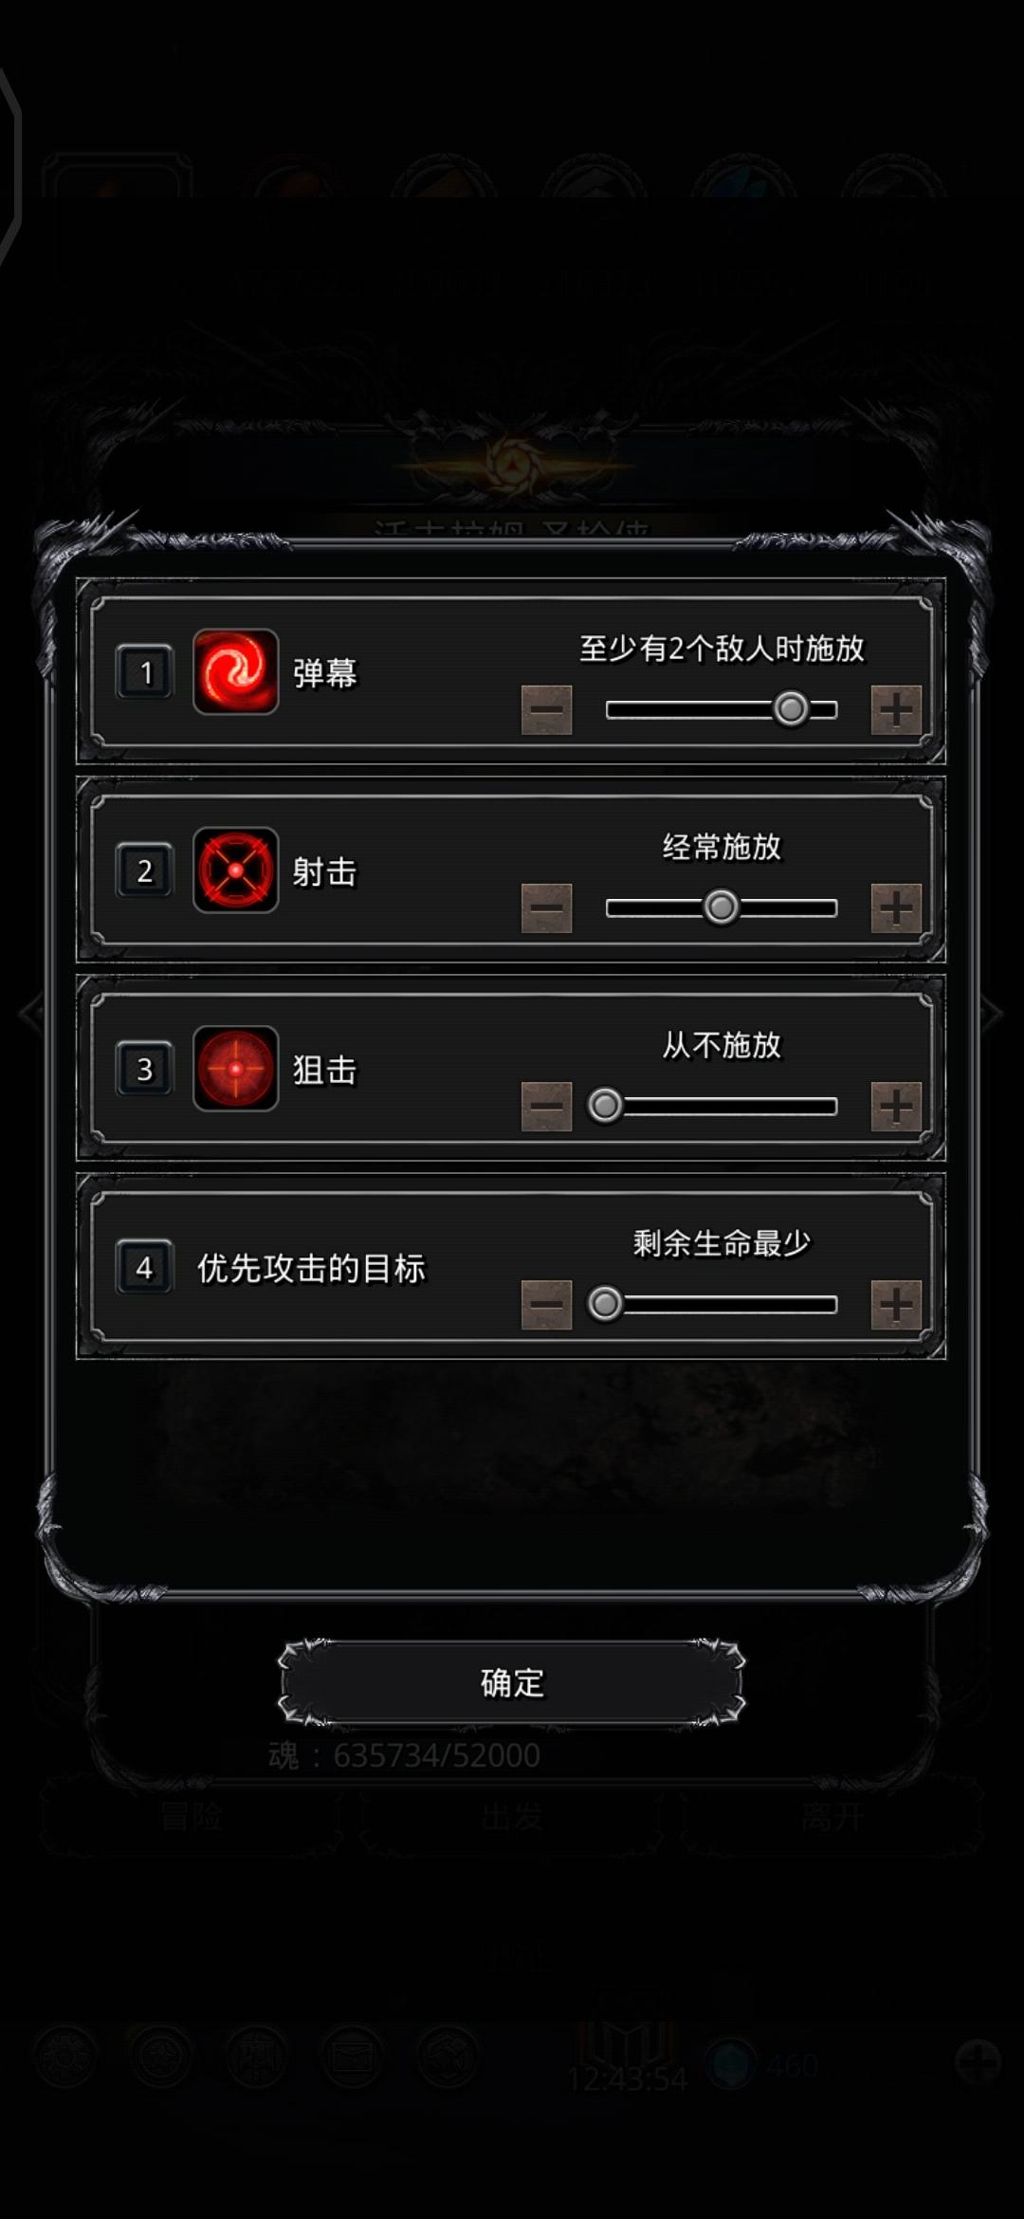
Task: Click minus for 优先攻击的目标 setting
Action: (x=546, y=1304)
